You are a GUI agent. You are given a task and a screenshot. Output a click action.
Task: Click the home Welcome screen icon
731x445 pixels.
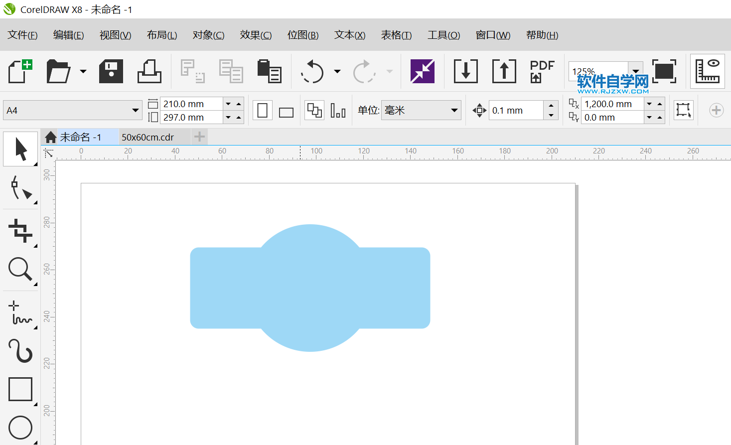click(50, 137)
